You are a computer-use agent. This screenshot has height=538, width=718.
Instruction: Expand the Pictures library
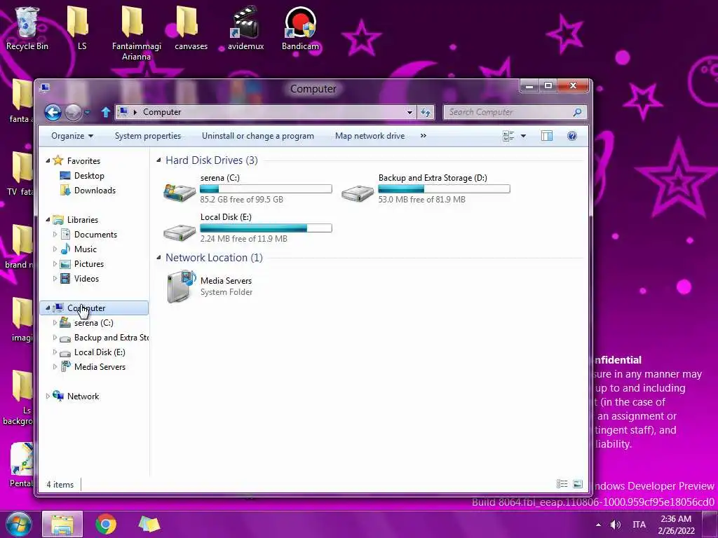55,264
